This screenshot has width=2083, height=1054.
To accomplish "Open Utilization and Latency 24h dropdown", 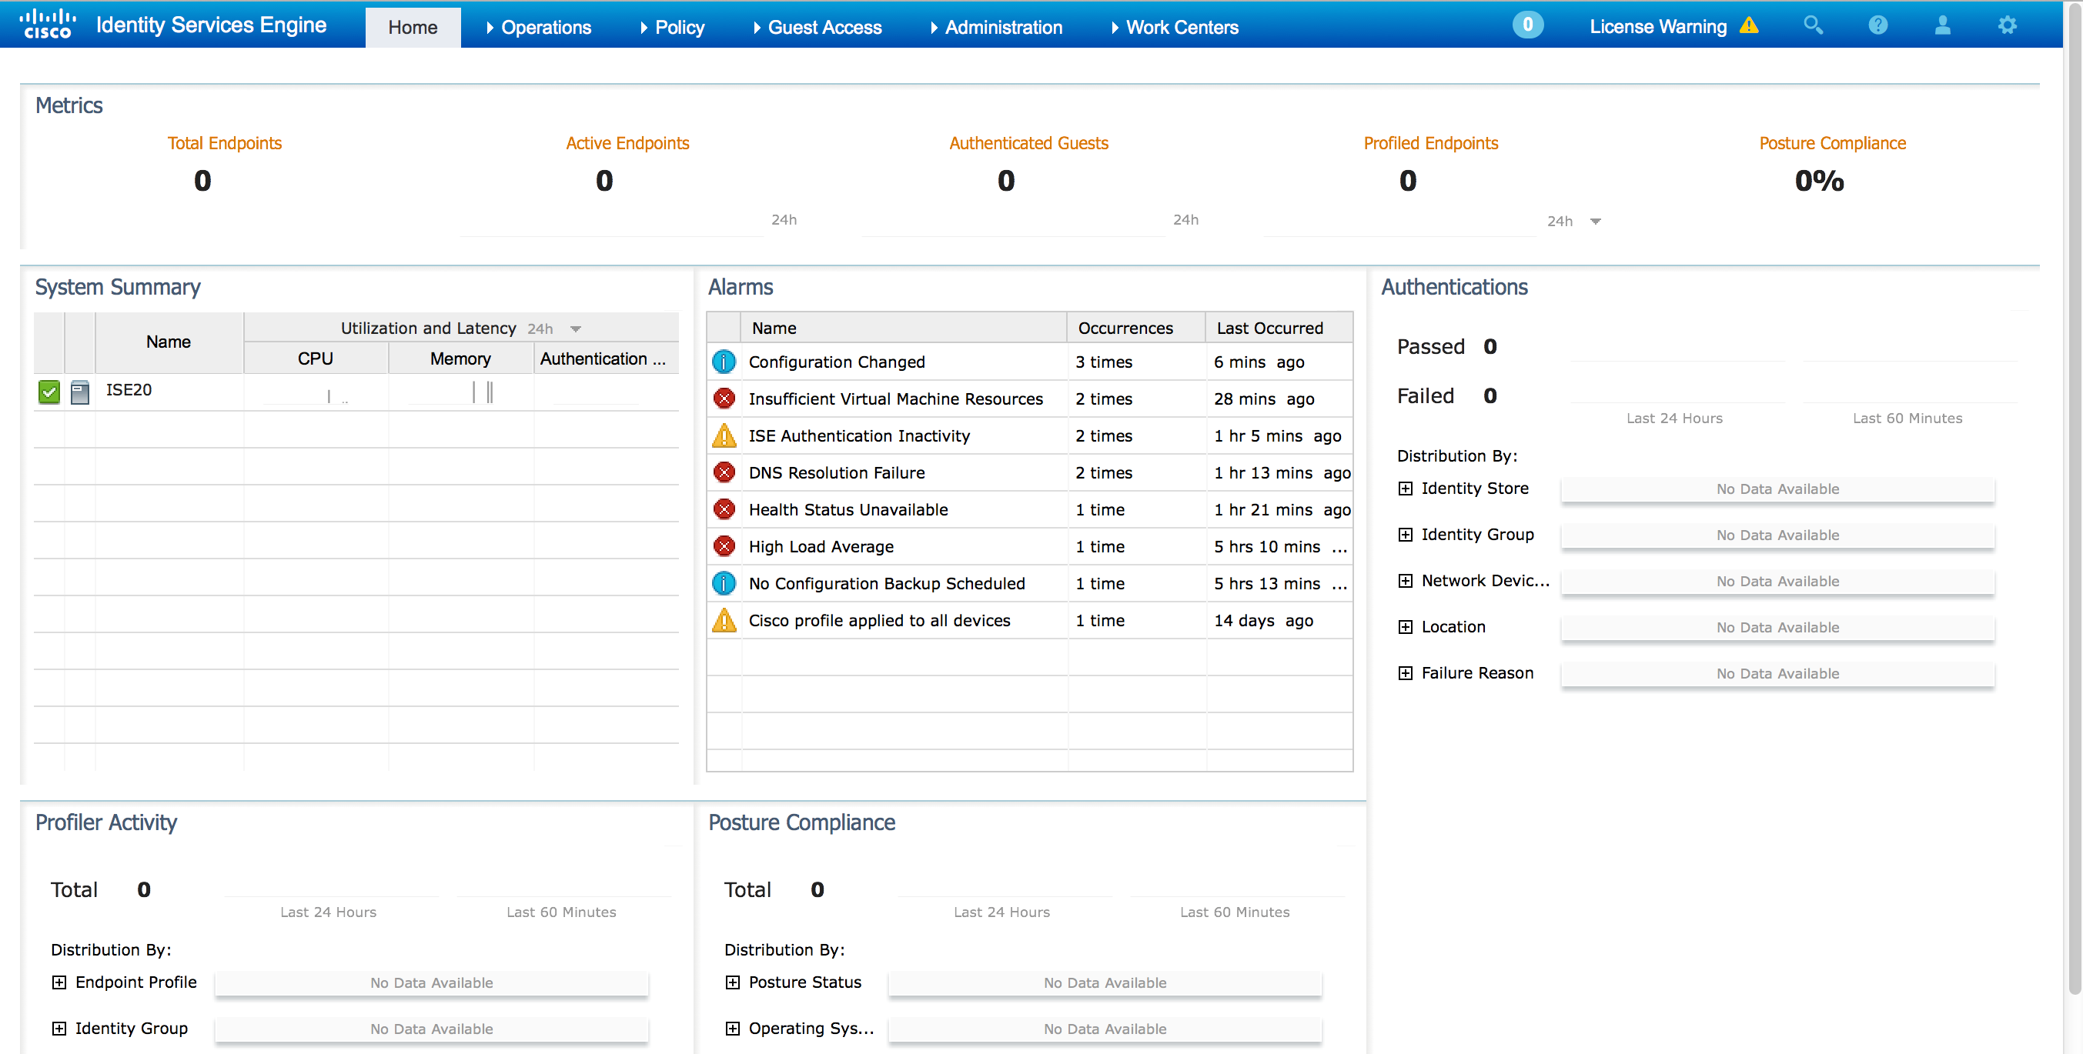I will click(x=576, y=329).
